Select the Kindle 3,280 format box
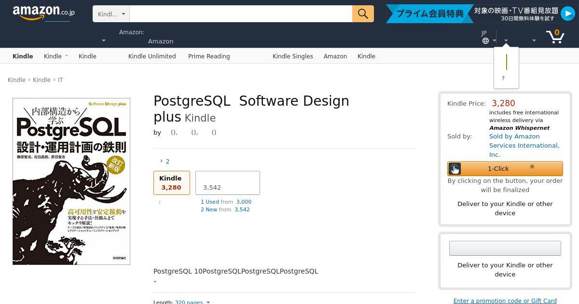 coord(171,183)
